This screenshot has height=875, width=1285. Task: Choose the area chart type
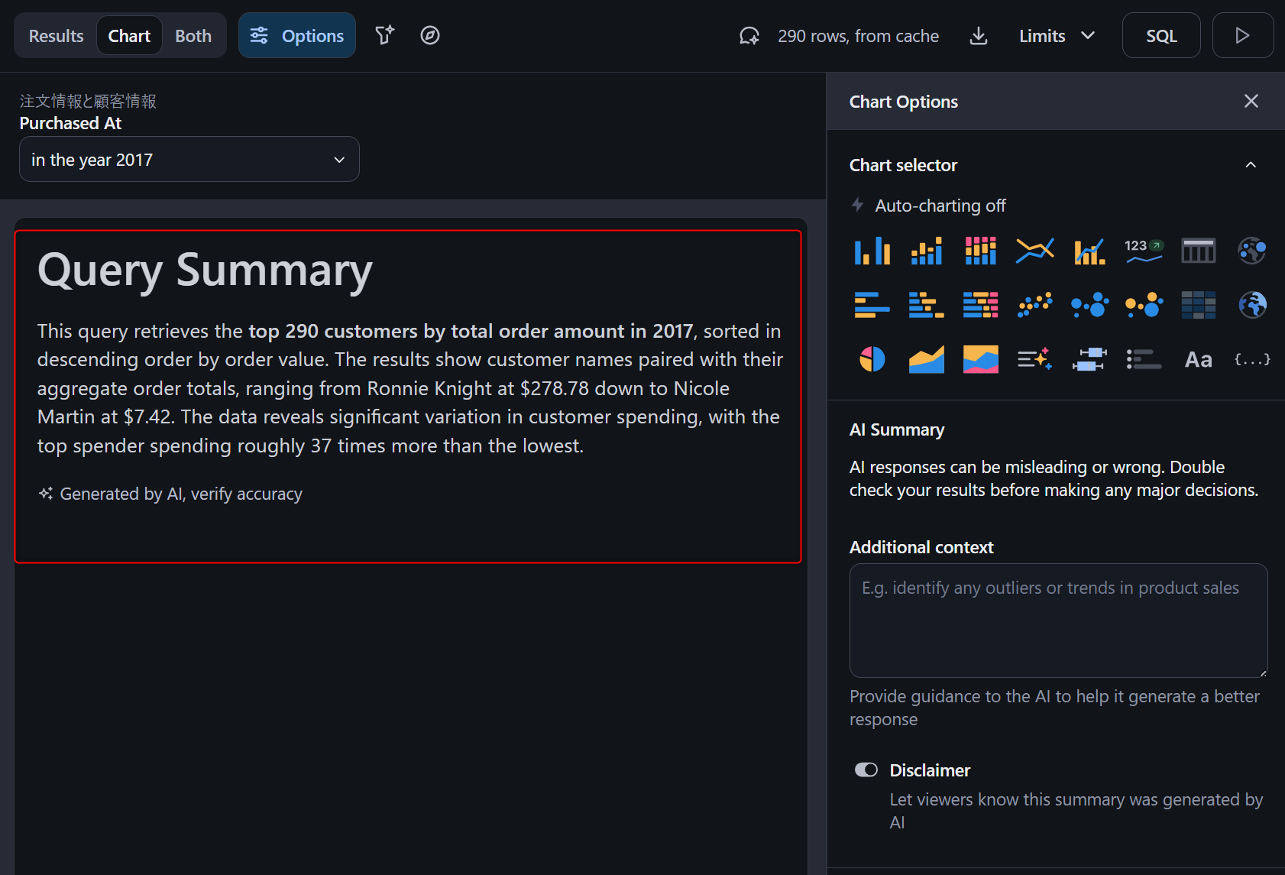click(926, 359)
